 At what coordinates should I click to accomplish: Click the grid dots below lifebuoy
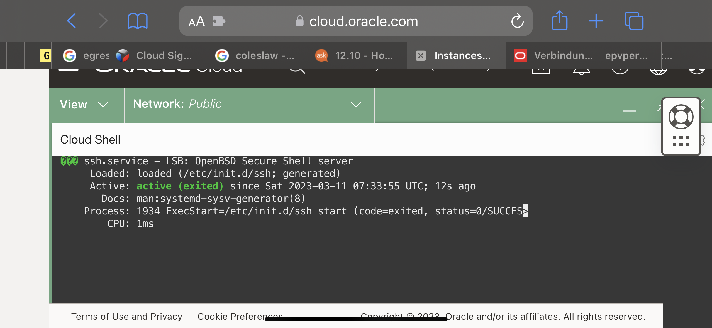[x=681, y=141]
